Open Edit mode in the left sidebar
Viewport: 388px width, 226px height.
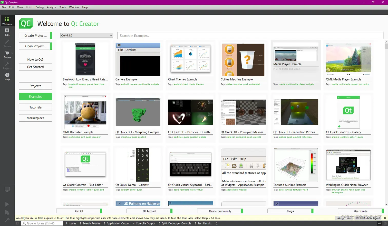(x=7, y=32)
